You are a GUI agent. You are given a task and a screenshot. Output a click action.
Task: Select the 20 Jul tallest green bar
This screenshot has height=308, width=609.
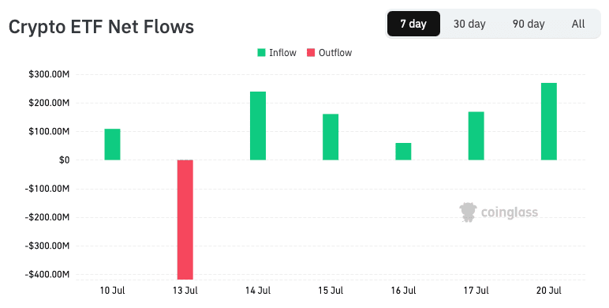[x=549, y=122]
